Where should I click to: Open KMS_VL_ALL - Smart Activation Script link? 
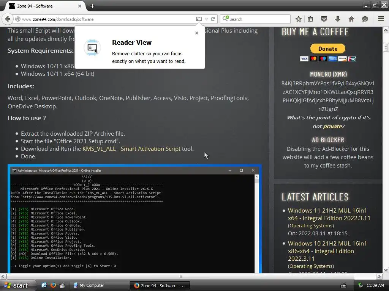point(131,149)
